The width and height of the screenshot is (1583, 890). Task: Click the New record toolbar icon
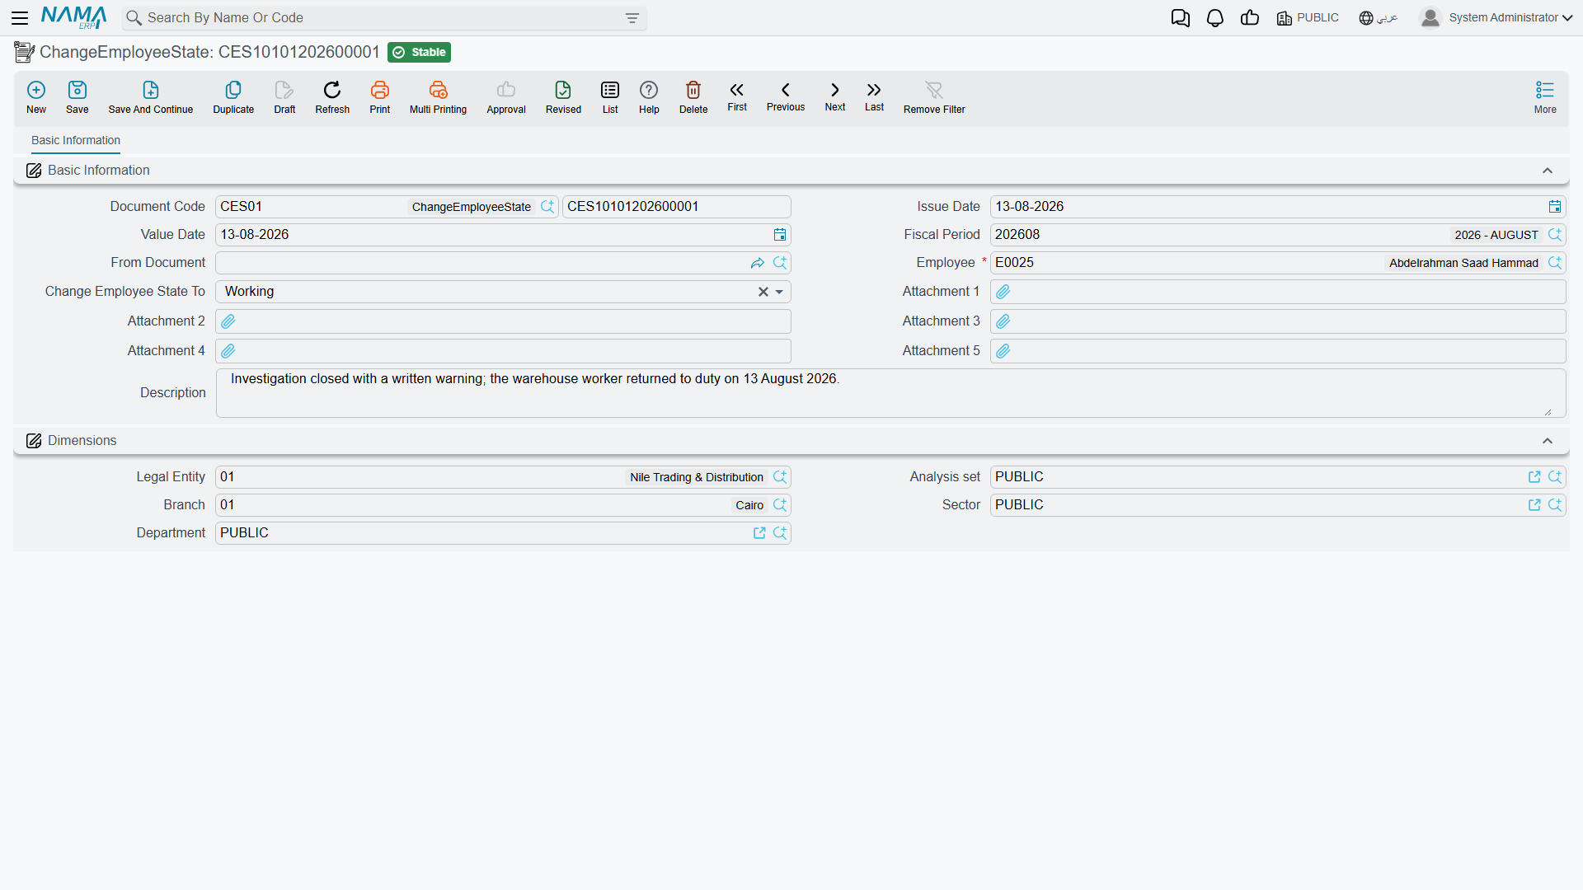(x=36, y=97)
